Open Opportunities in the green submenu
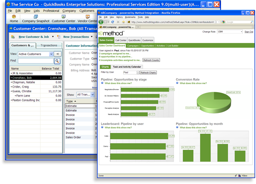 (148, 46)
